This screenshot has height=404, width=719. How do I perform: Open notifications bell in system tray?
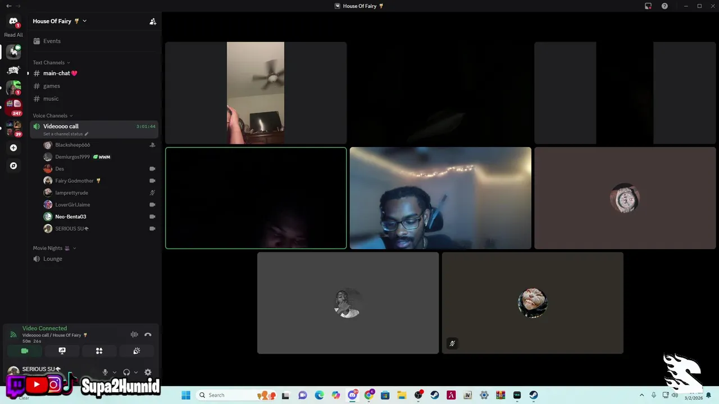[x=709, y=395]
